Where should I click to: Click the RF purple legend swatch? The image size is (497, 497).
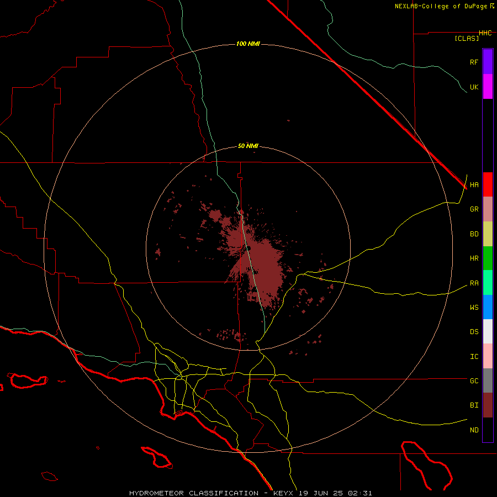(x=488, y=62)
